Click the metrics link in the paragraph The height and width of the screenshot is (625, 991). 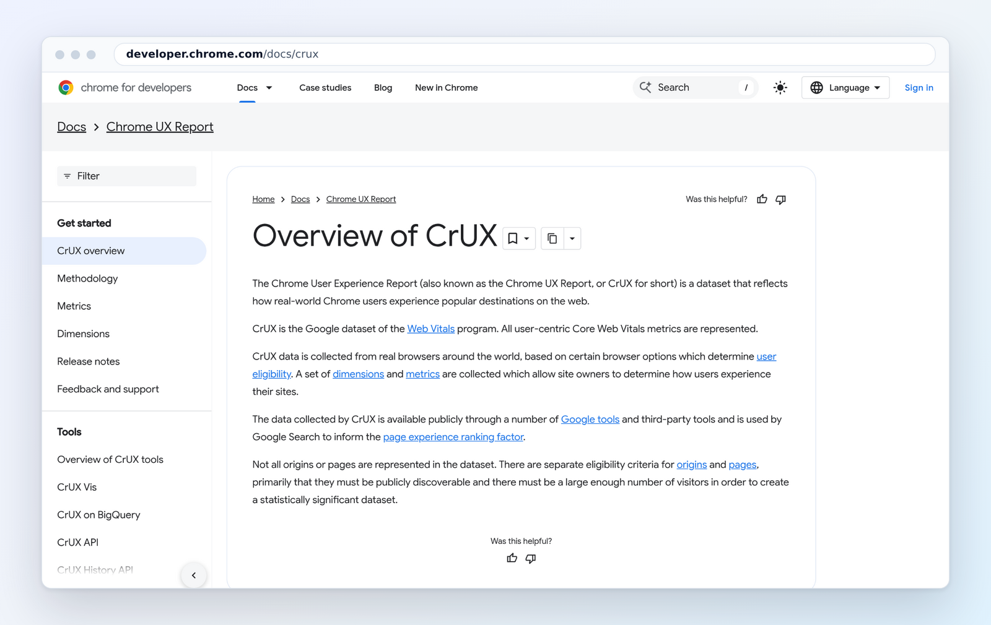(422, 374)
